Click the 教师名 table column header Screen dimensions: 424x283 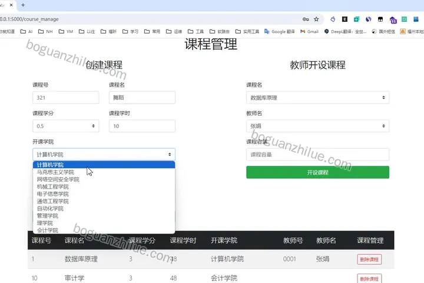(x=326, y=240)
